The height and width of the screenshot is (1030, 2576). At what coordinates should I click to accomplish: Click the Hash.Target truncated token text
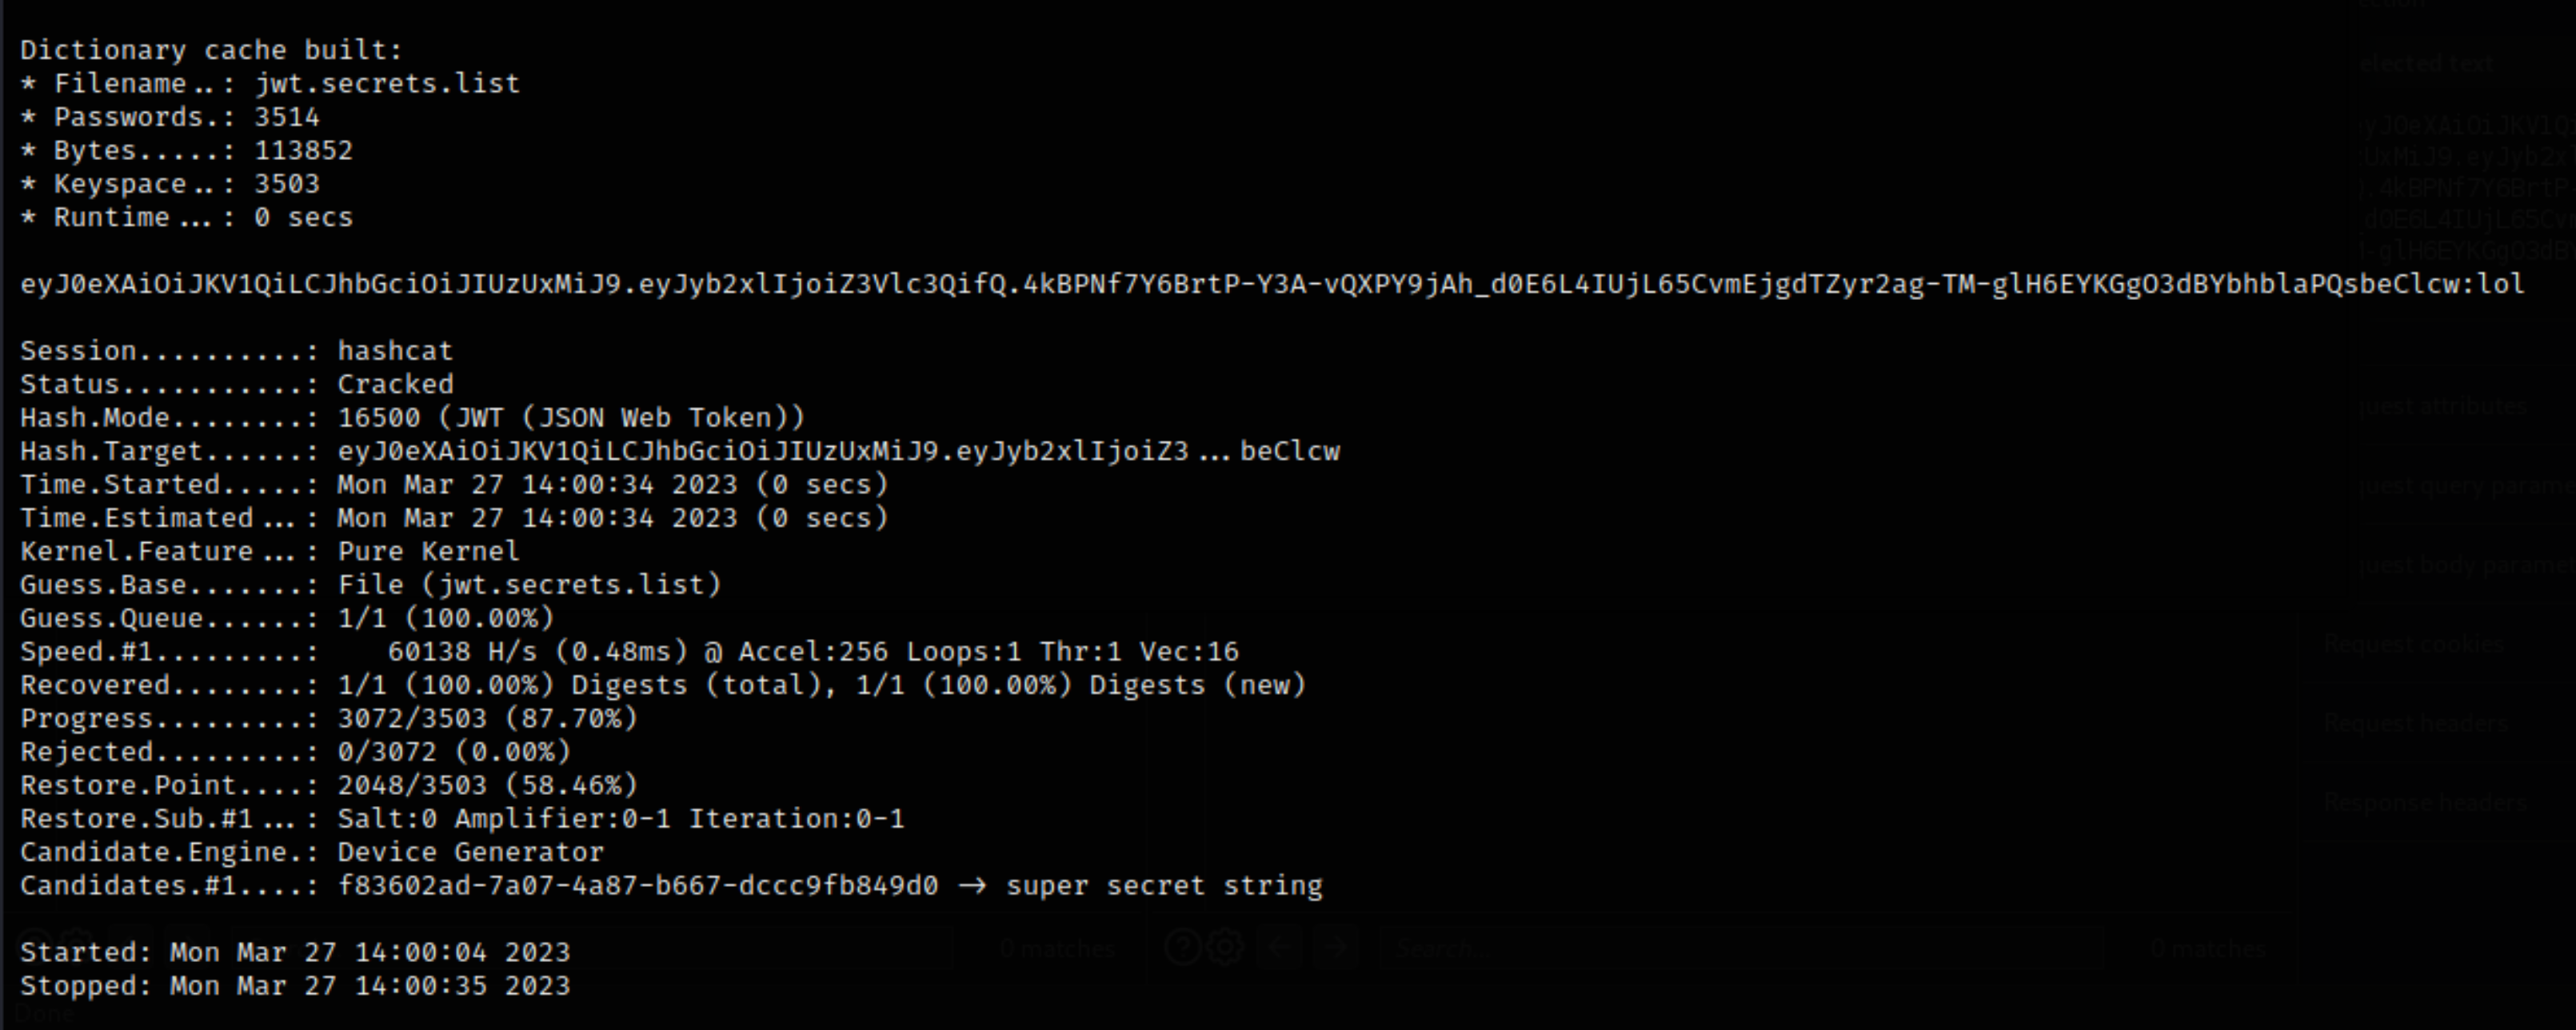point(838,451)
